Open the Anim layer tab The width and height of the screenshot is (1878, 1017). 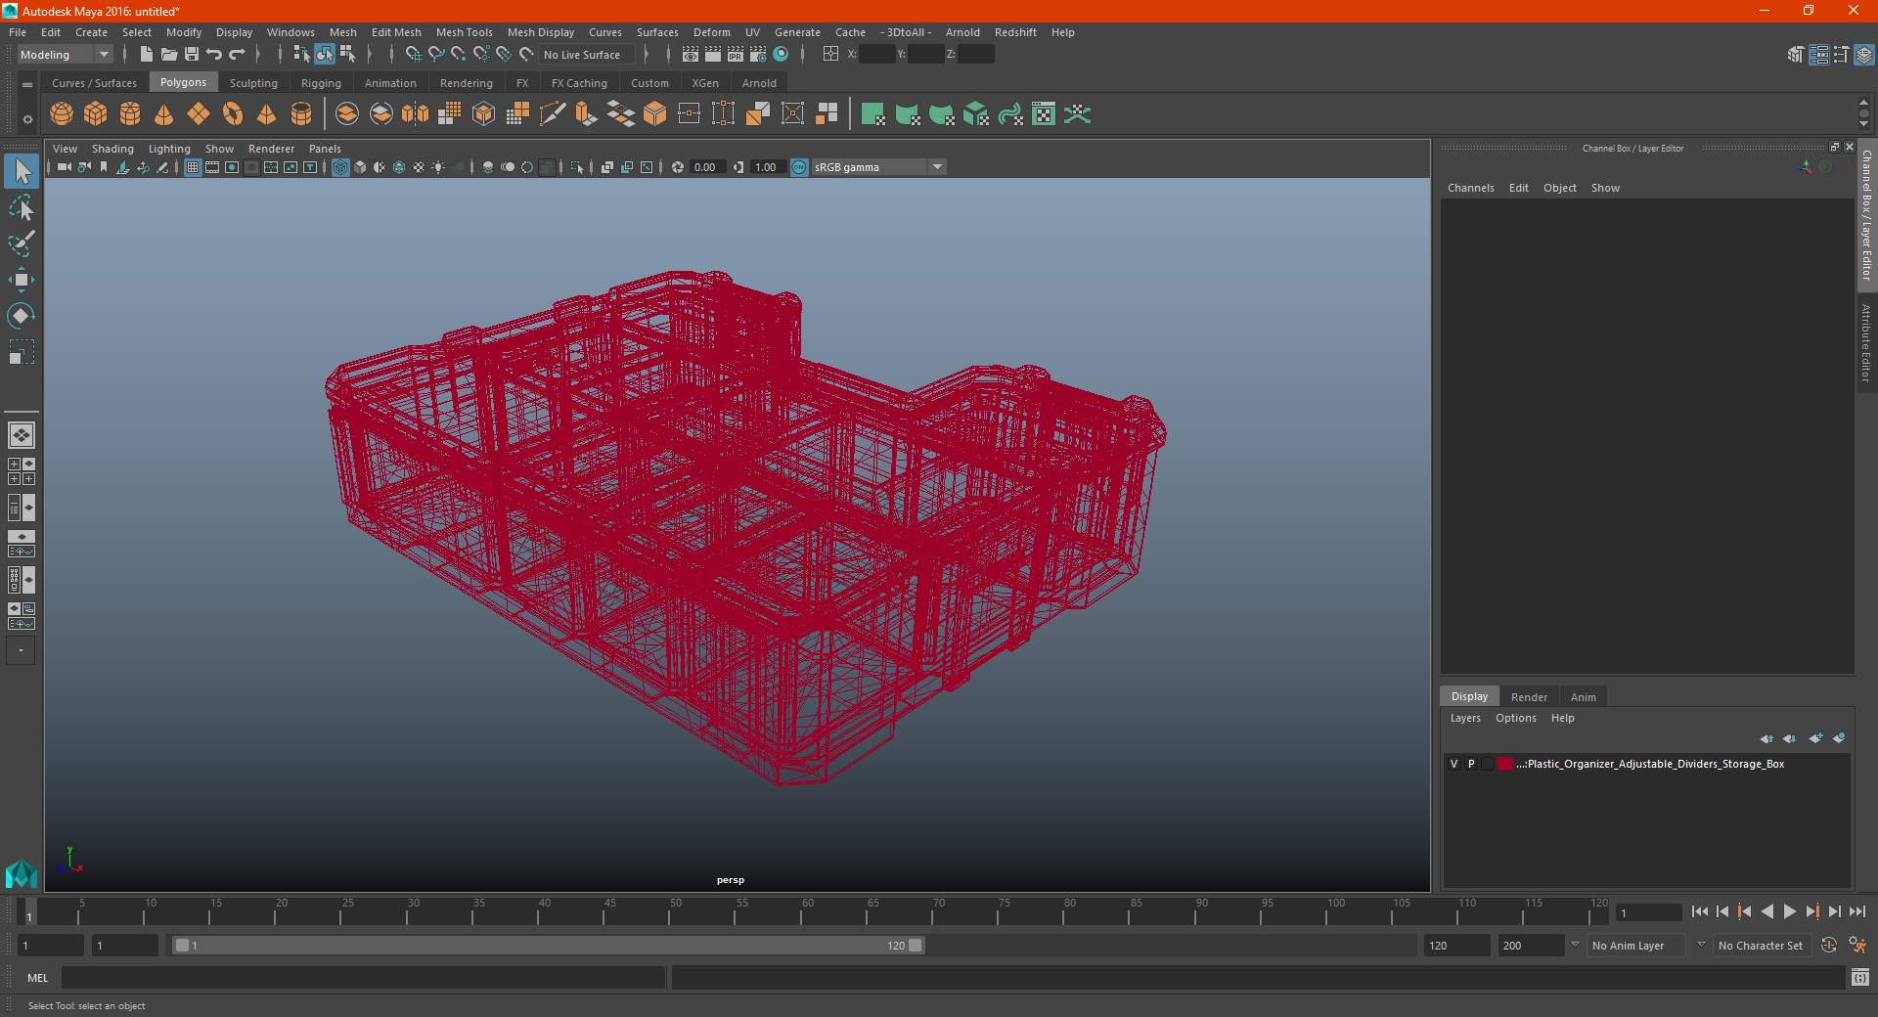(1583, 697)
